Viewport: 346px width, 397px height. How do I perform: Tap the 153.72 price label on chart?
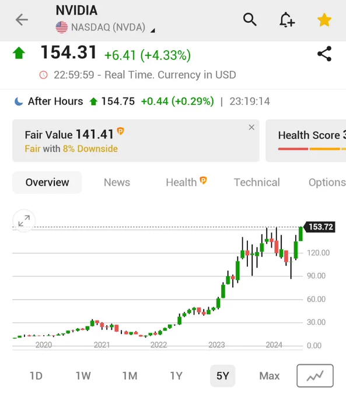(x=319, y=227)
